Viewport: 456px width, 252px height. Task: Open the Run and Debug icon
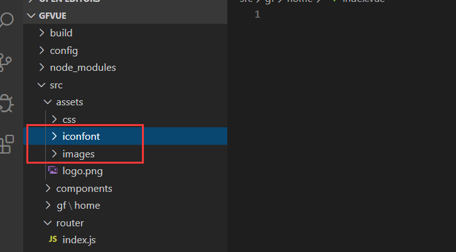pyautogui.click(x=6, y=103)
